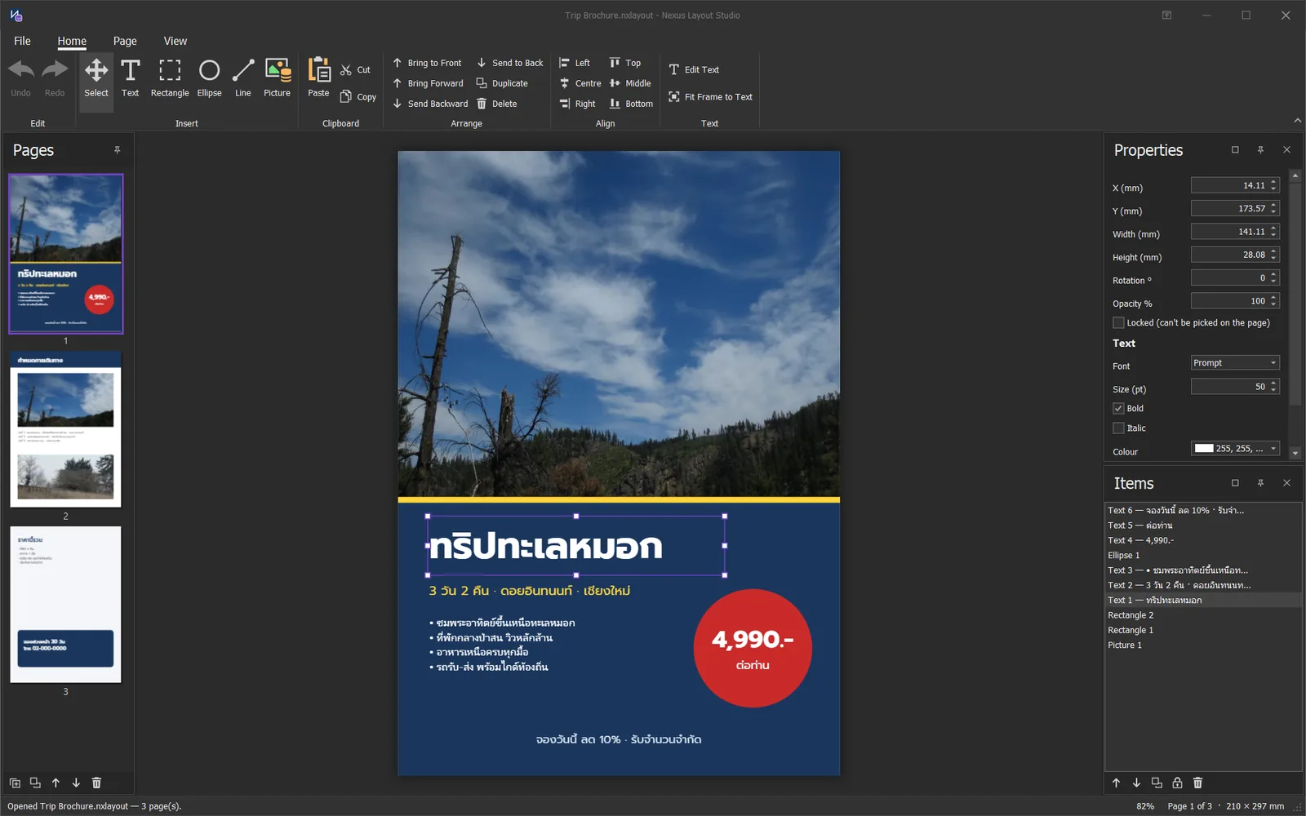Cut the selected item

pos(355,70)
